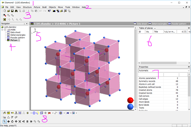Switch to the Data sheet tab
The height and width of the screenshot is (127, 191).
(140, 24)
